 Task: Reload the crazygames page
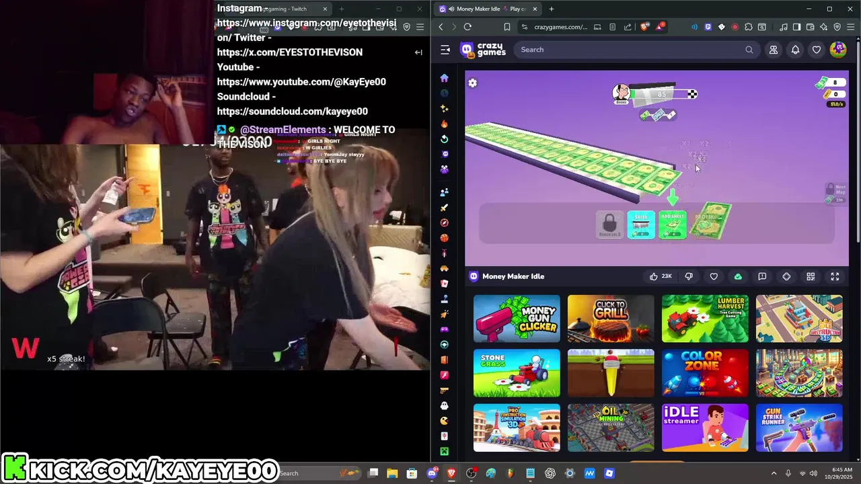467,27
